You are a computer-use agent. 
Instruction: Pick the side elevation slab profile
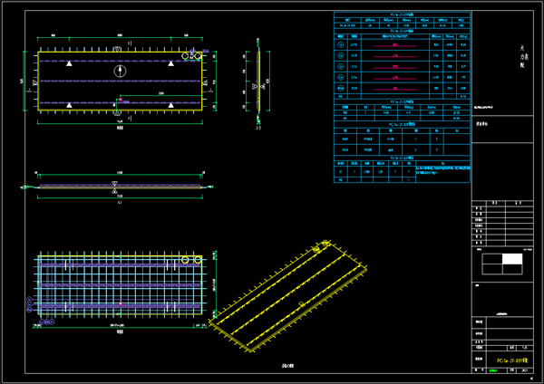coord(120,187)
